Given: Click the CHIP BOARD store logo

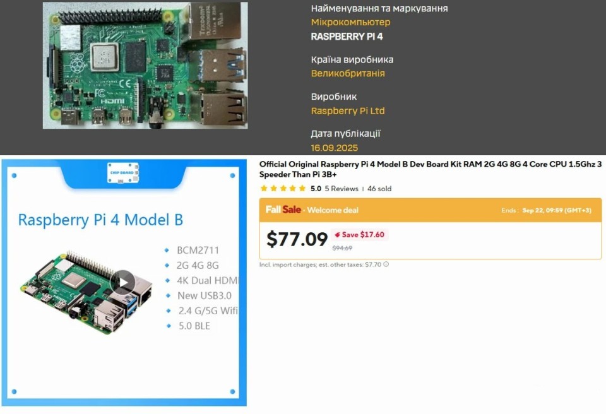Looking at the screenshot, I should pyautogui.click(x=123, y=173).
